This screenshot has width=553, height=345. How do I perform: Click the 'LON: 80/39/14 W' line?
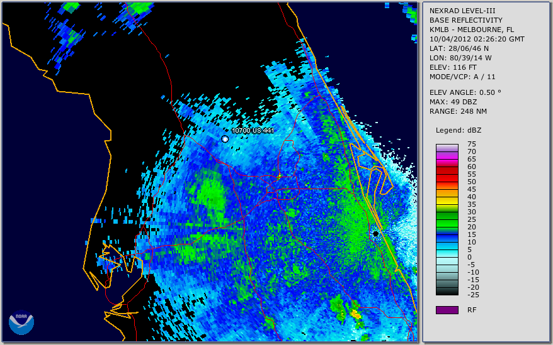[460, 58]
